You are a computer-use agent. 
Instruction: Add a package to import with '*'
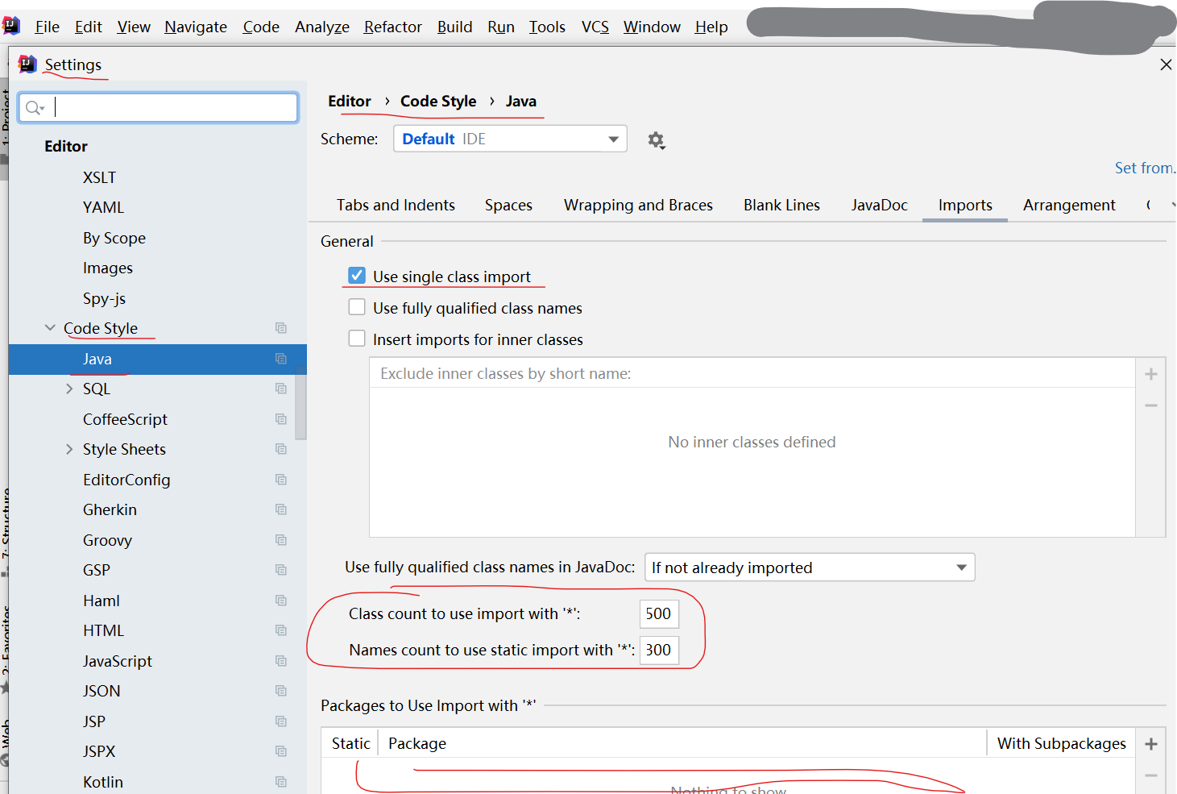coord(1151,744)
